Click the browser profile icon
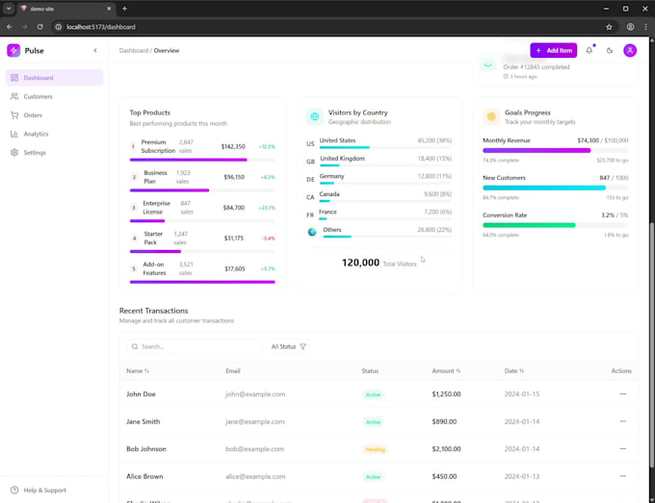The width and height of the screenshot is (655, 503). [630, 27]
